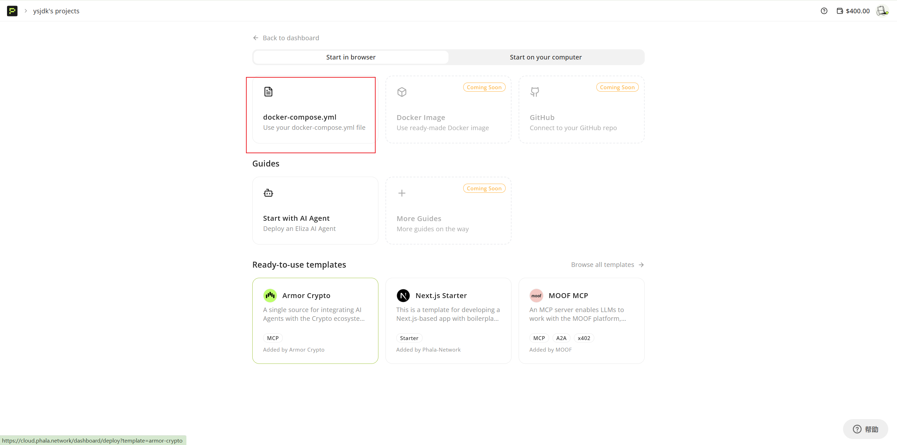Click the Armor Crypto green logo
This screenshot has height=445, width=897.
pos(270,296)
